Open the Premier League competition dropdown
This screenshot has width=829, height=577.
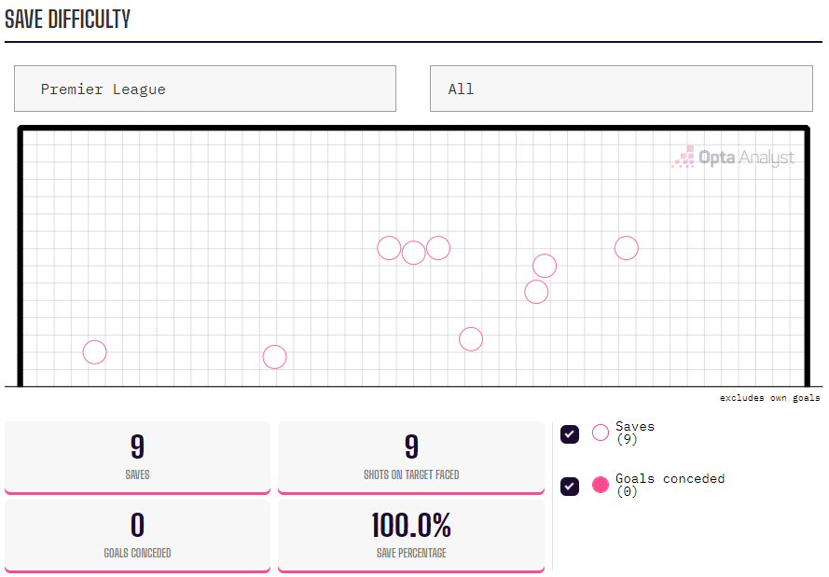205,89
